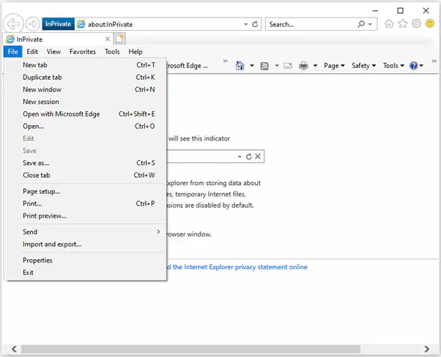Choose Save as...
The width and height of the screenshot is (441, 357).
click(86, 163)
